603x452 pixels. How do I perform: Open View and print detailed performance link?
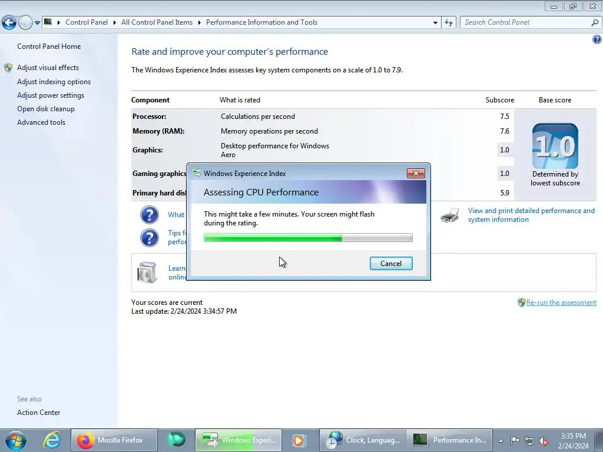coord(531,215)
